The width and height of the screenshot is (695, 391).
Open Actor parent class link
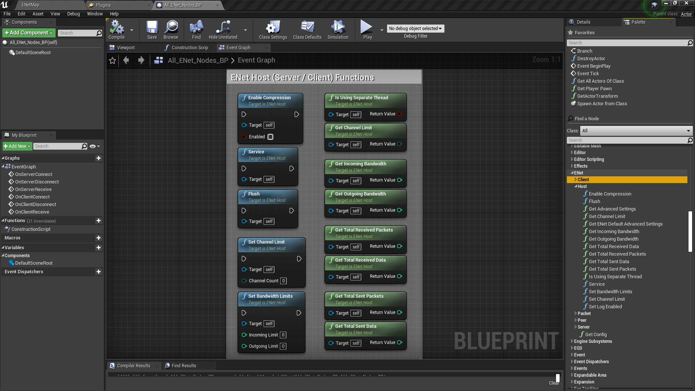(686, 14)
